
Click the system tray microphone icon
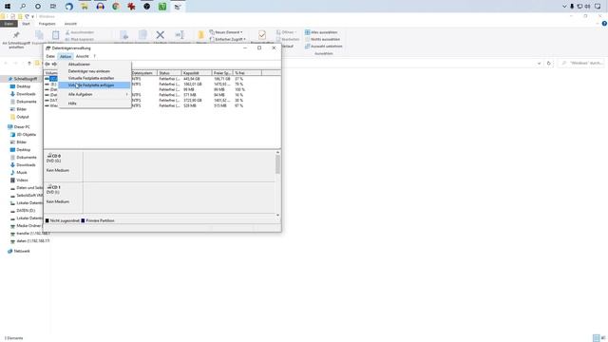click(572, 7)
